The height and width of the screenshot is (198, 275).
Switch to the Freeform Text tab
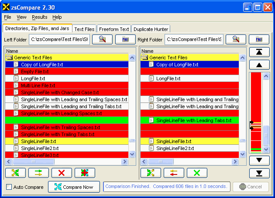point(114,29)
